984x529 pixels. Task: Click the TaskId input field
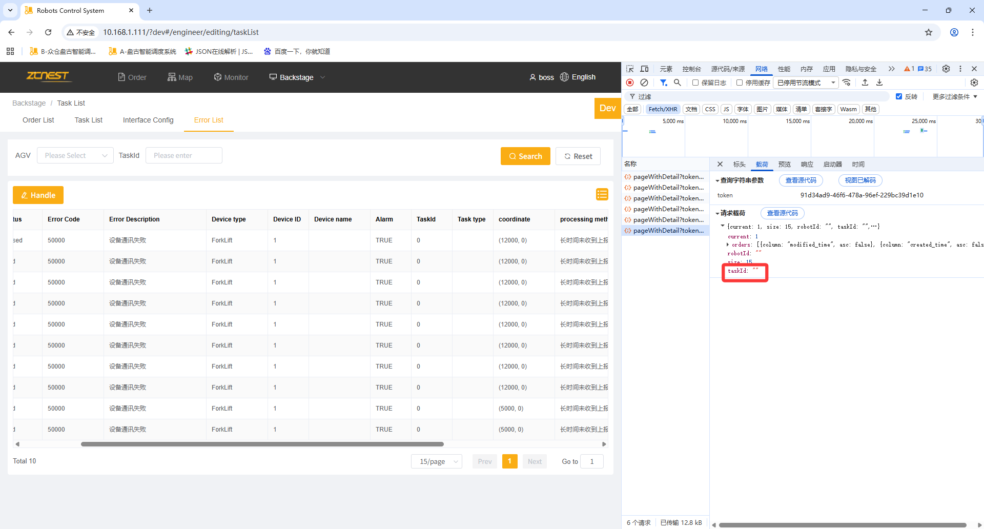click(x=183, y=155)
